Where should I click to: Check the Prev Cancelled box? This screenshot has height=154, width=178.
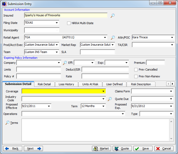[136, 70]
